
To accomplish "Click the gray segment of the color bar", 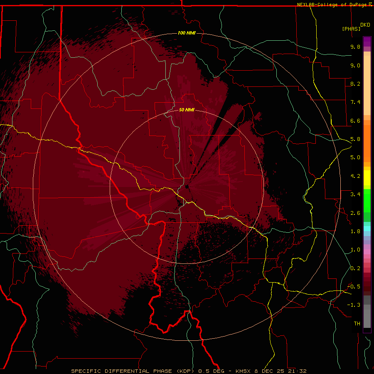I will click(x=367, y=316).
